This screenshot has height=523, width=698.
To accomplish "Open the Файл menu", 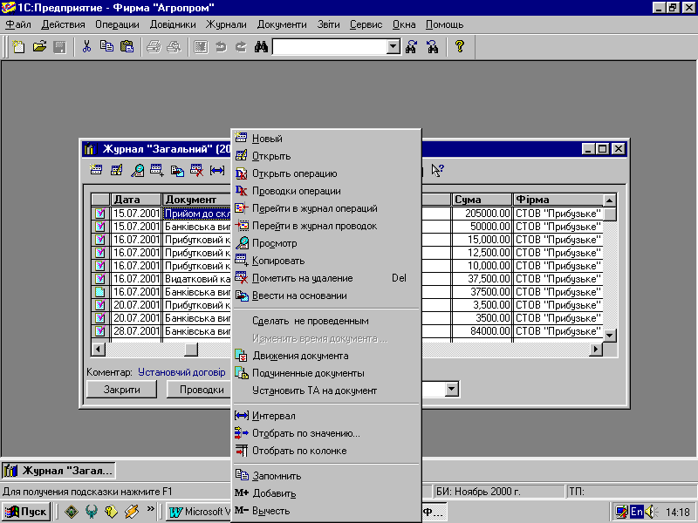I will click(18, 24).
